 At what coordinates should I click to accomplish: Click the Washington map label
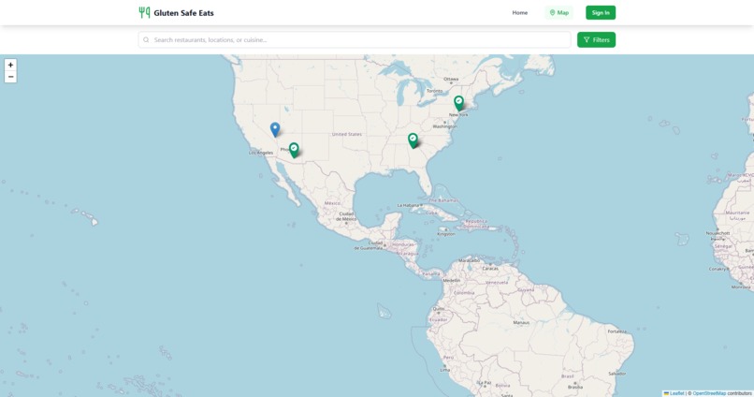point(444,126)
